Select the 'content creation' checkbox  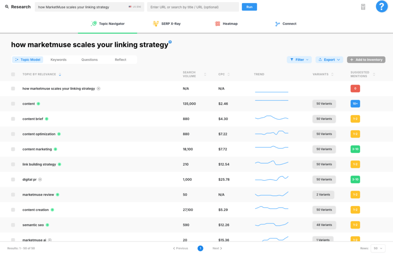pyautogui.click(x=13, y=210)
